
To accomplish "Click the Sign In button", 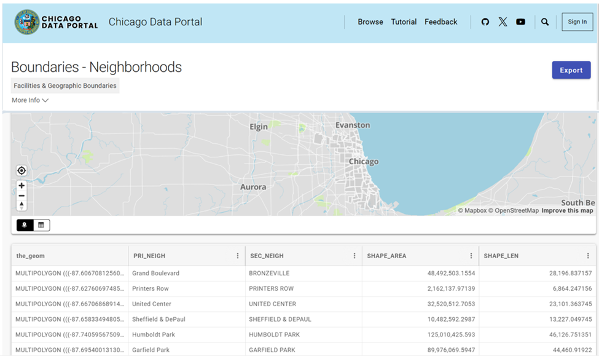I will point(577,22).
